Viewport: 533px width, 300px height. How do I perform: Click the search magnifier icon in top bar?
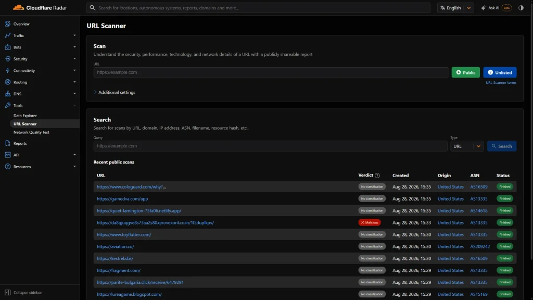pos(93,7)
